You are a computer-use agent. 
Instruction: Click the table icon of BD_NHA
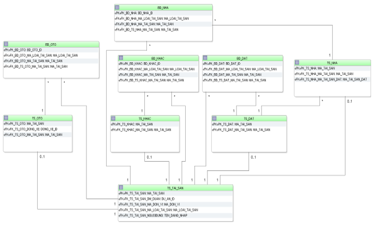(x=118, y=8)
